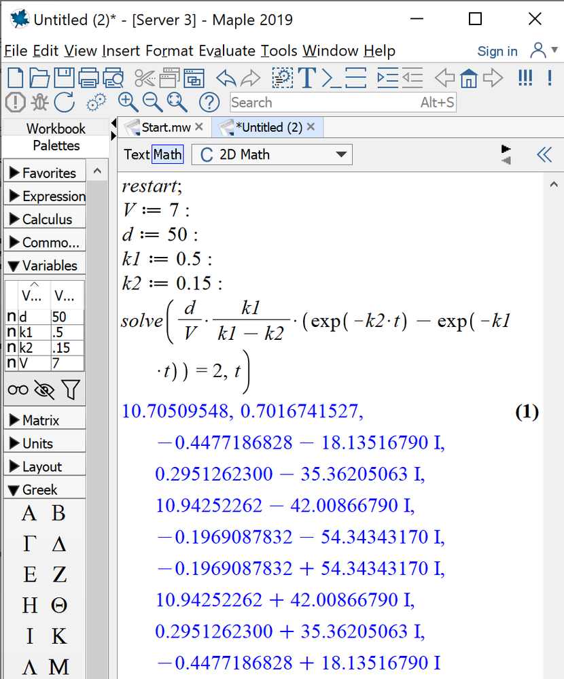Screen dimensions: 564x679
Task: Create a new document with the toolbar icon
Action: (16, 78)
